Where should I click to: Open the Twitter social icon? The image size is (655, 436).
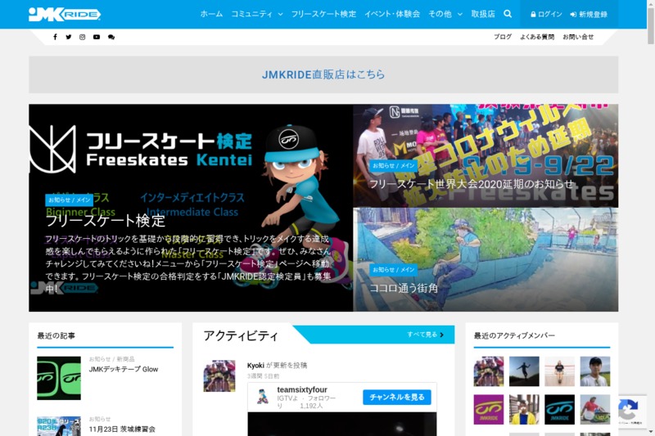[x=69, y=37]
